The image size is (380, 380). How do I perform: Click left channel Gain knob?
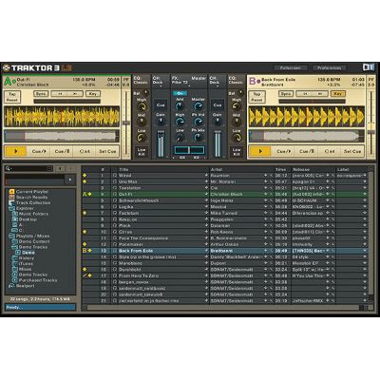coord(161,121)
